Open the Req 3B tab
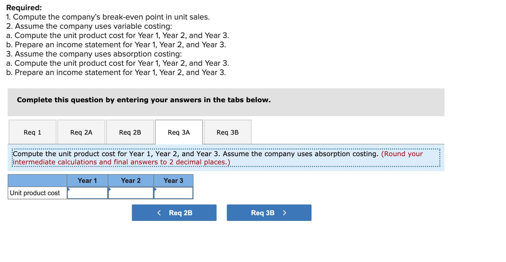Viewport: 506px width, 262px height. click(x=227, y=132)
